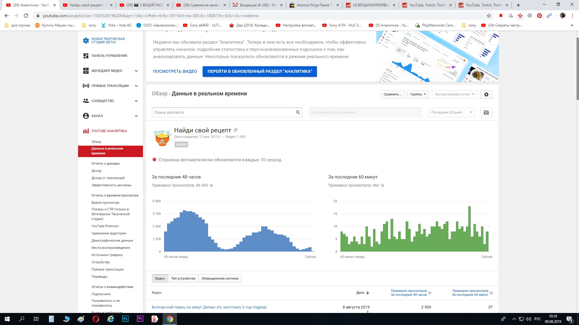
Task: Open Источники трафика report
Action: [107, 255]
